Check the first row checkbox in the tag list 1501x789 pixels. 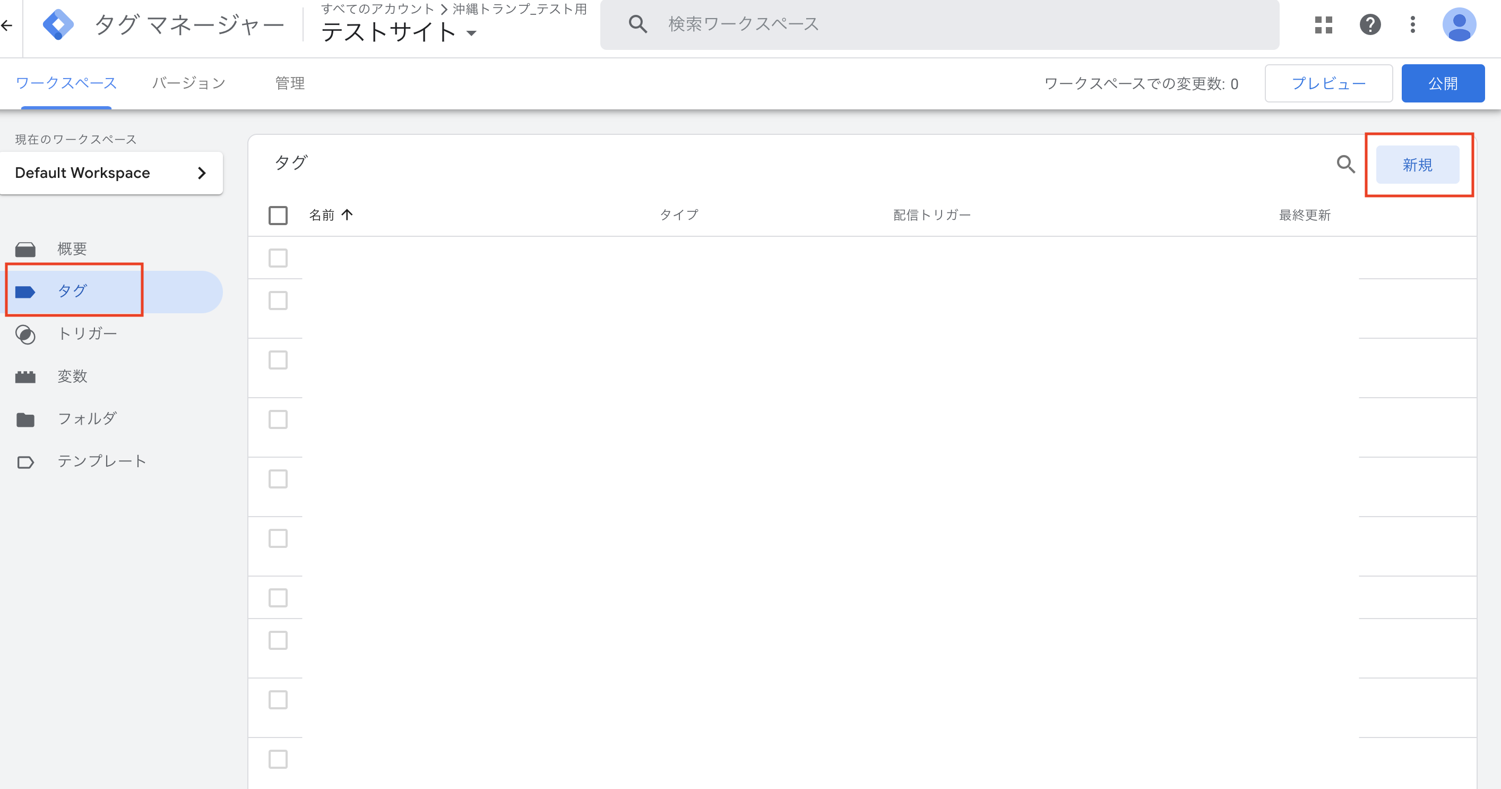coord(278,258)
